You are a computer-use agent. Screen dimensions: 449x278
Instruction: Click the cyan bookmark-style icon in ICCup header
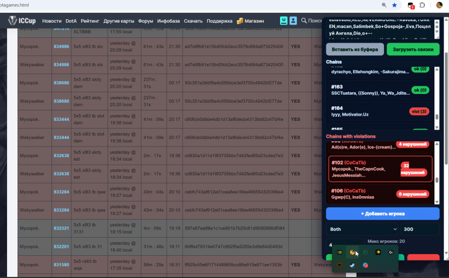tap(284, 20)
